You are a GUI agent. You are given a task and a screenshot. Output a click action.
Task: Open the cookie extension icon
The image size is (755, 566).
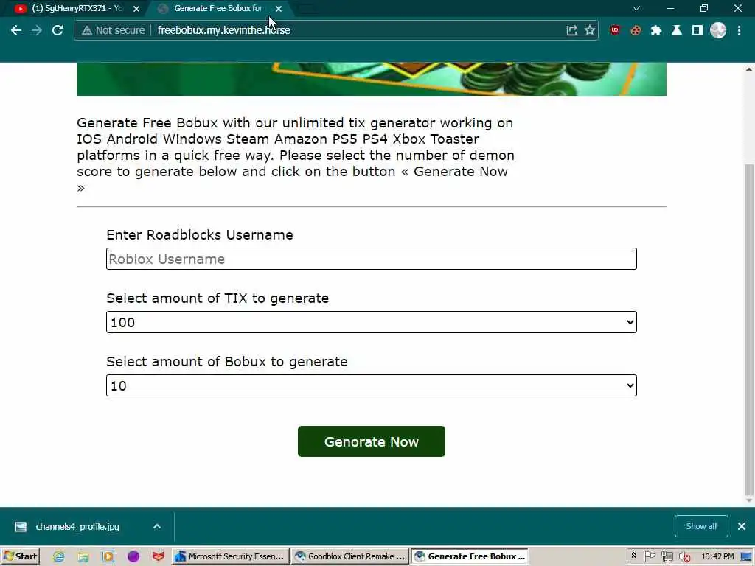point(636,30)
